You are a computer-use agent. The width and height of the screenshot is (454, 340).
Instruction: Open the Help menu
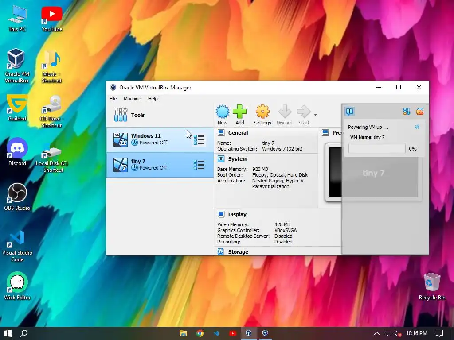click(x=153, y=99)
